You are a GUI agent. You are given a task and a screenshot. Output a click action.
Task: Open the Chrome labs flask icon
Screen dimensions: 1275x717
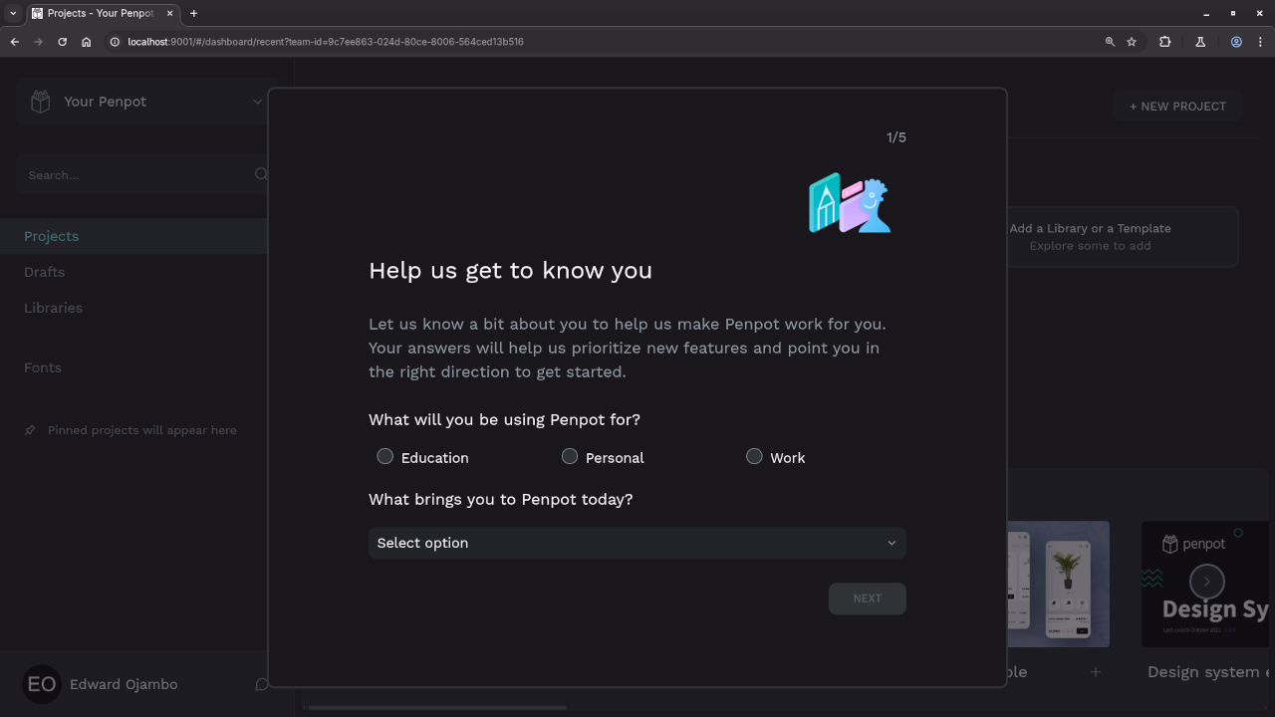[1200, 42]
